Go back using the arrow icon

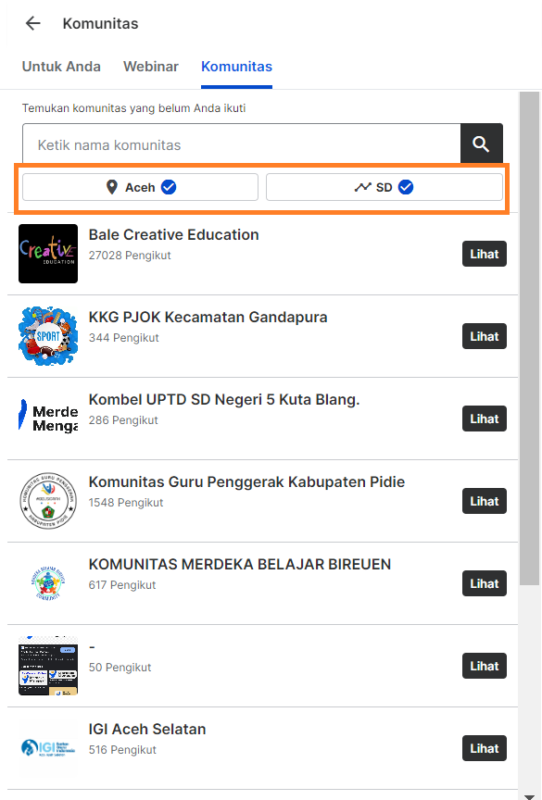coord(33,23)
